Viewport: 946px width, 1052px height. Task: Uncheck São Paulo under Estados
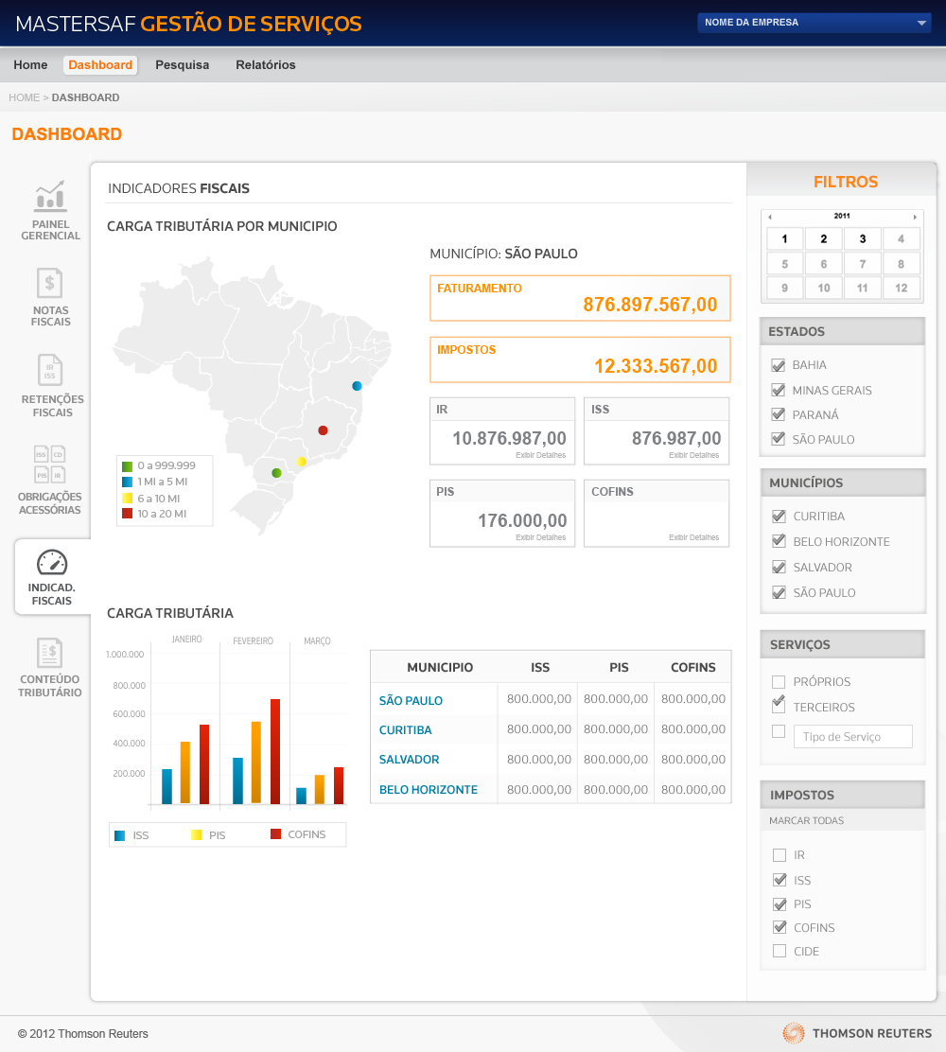pos(779,440)
